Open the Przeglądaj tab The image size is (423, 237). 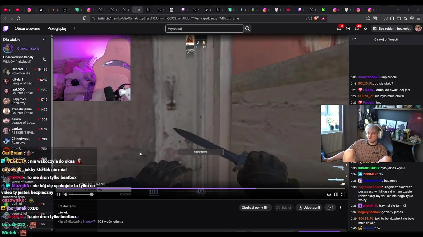[57, 29]
